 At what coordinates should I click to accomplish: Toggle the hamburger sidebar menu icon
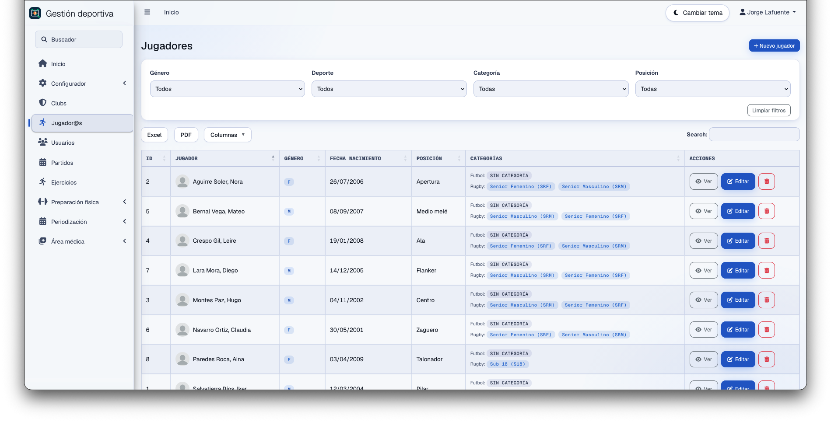147,12
